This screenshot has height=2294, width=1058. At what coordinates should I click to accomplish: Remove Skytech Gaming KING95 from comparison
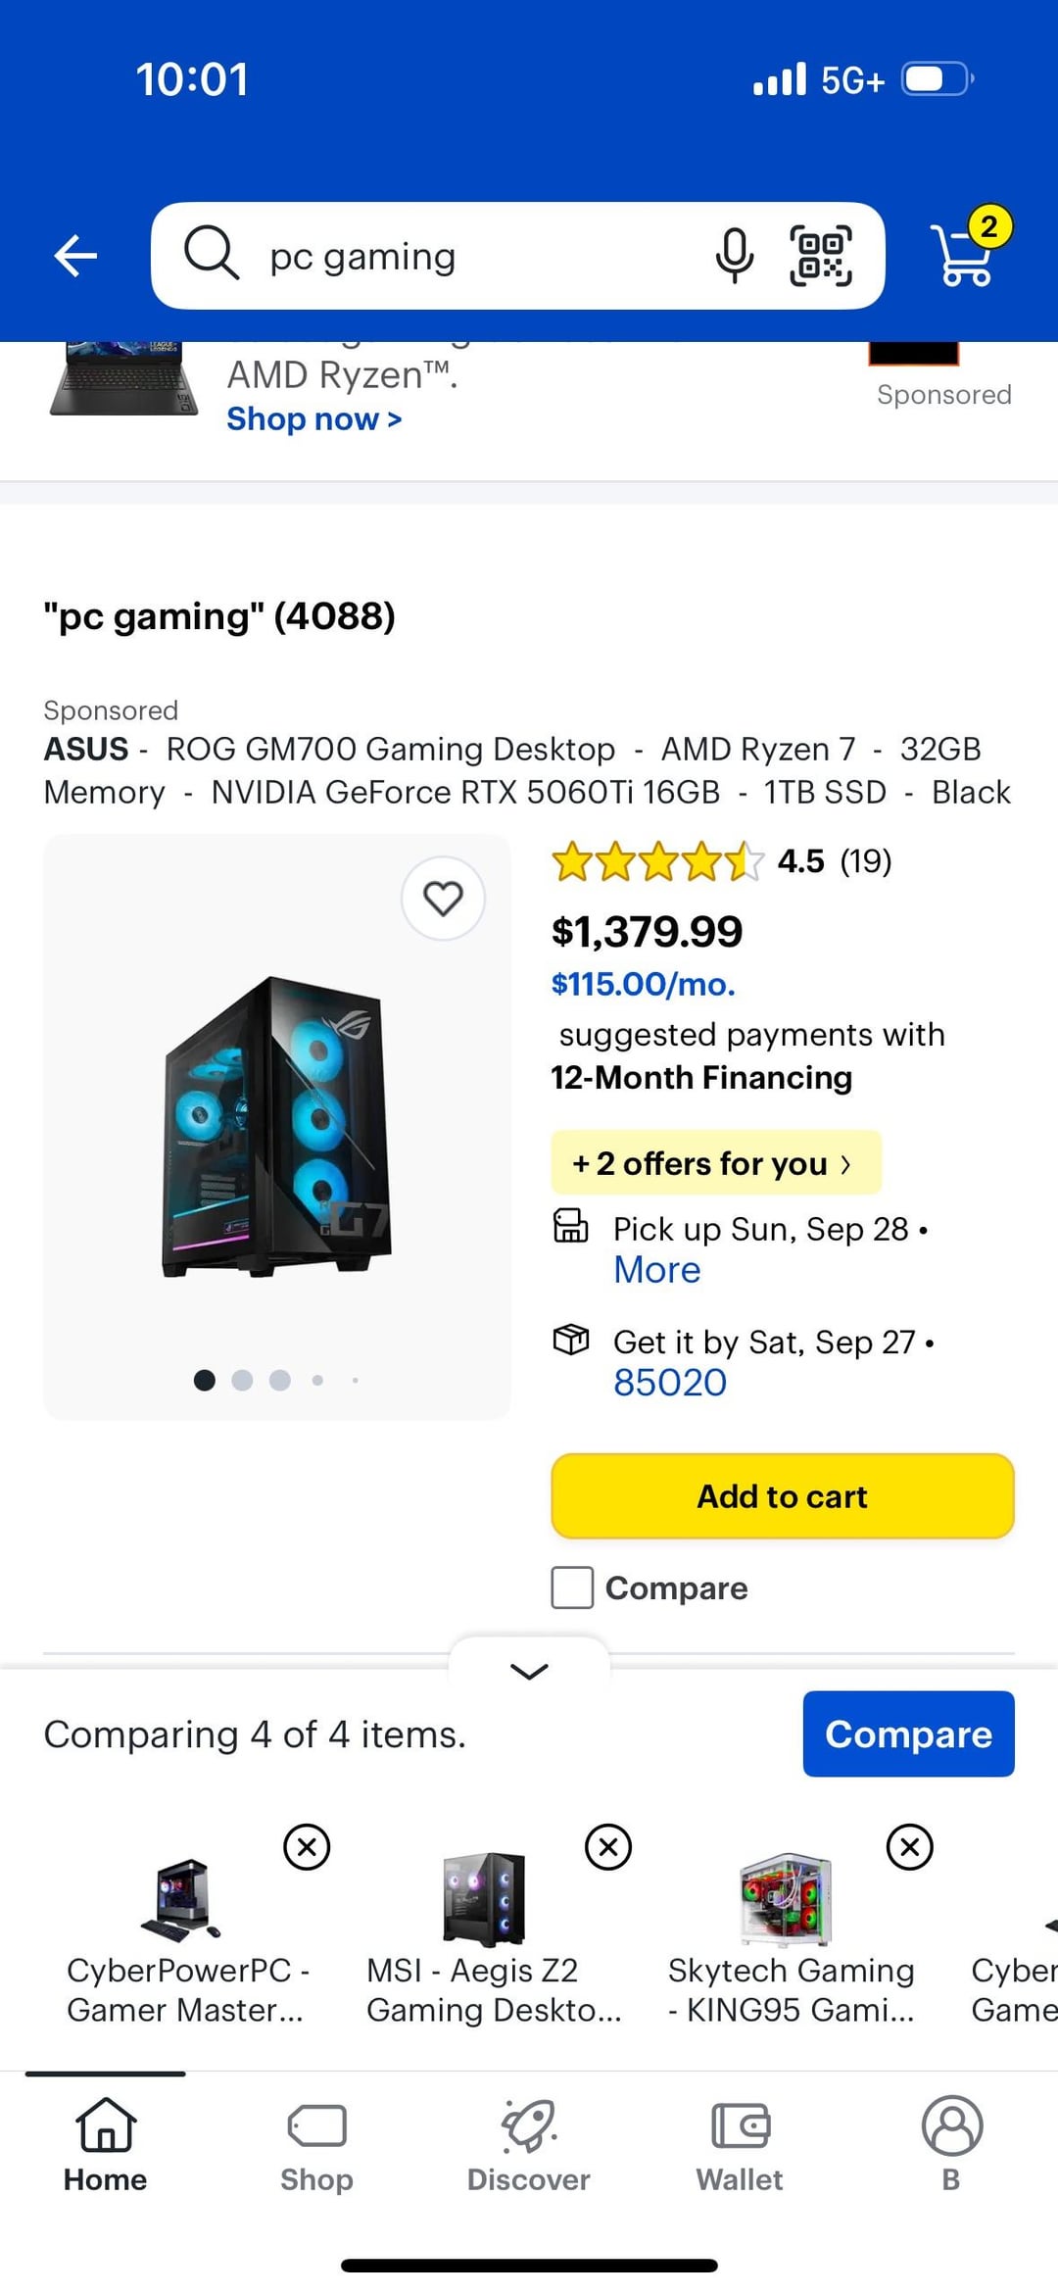tap(910, 1847)
